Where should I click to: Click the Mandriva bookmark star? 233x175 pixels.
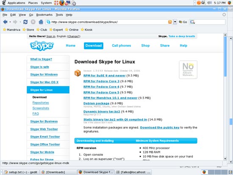tap(5, 30)
